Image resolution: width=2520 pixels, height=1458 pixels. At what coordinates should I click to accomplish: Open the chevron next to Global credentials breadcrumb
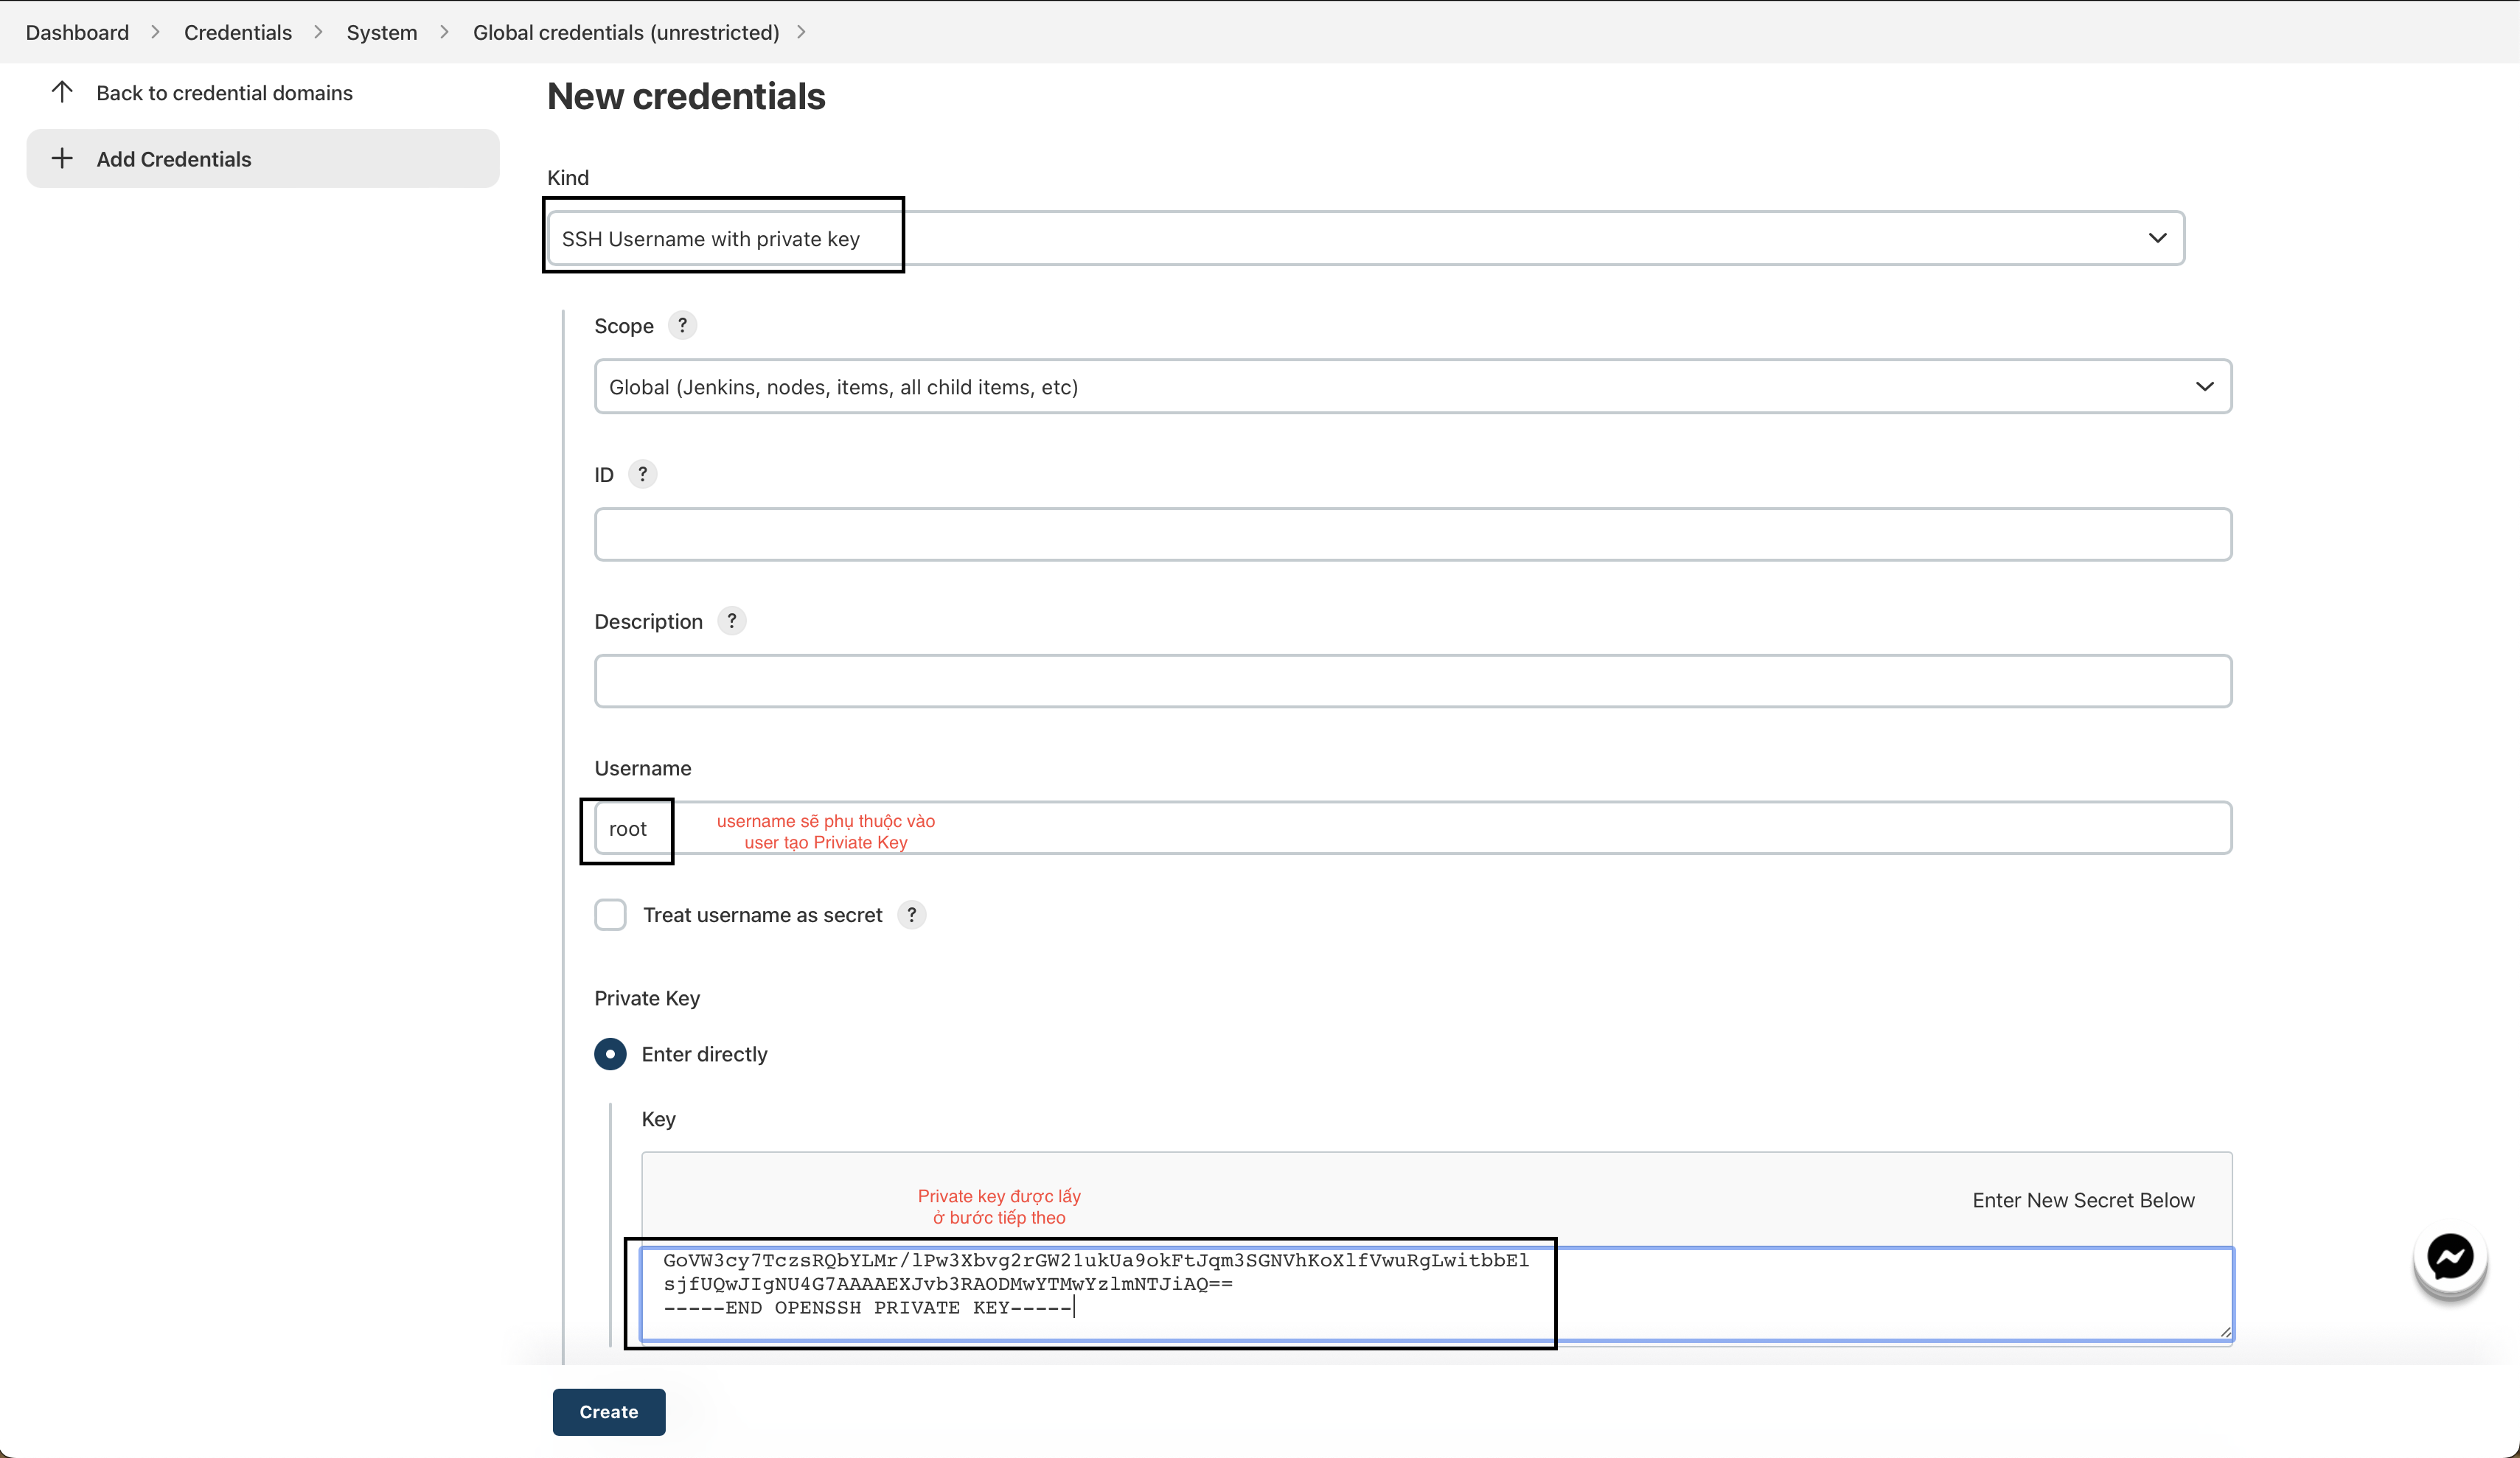tap(801, 32)
